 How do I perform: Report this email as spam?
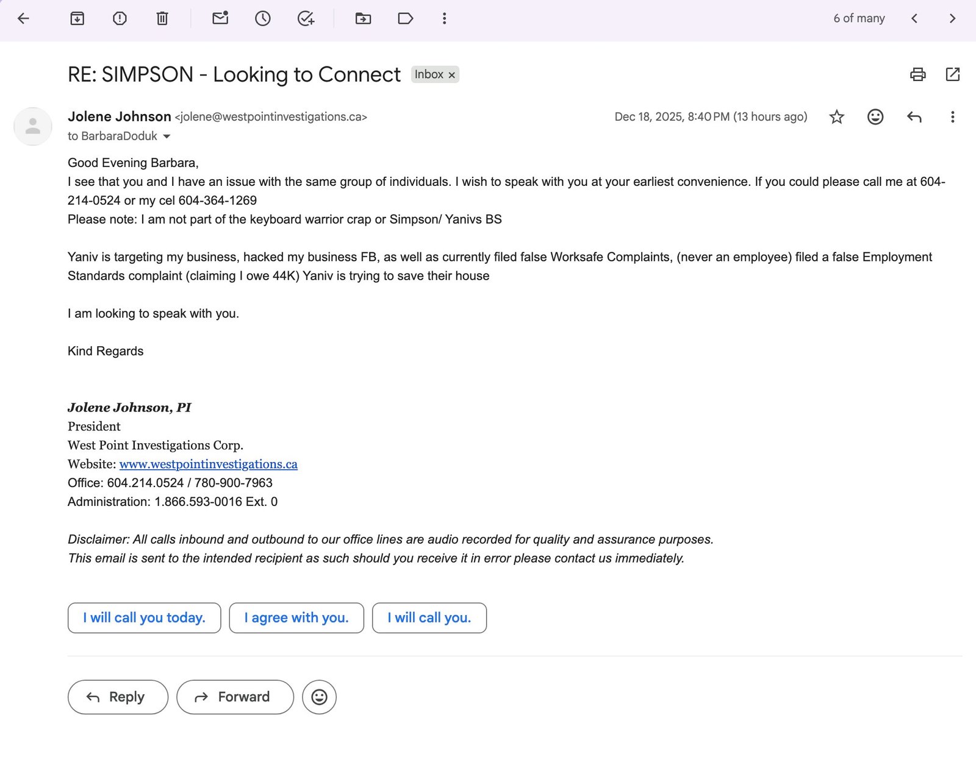[120, 18]
